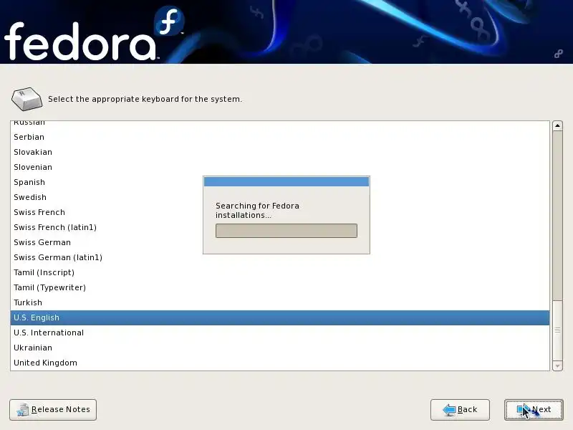Click the Back arrow icon
Screen dimensions: 573x430
449,409
